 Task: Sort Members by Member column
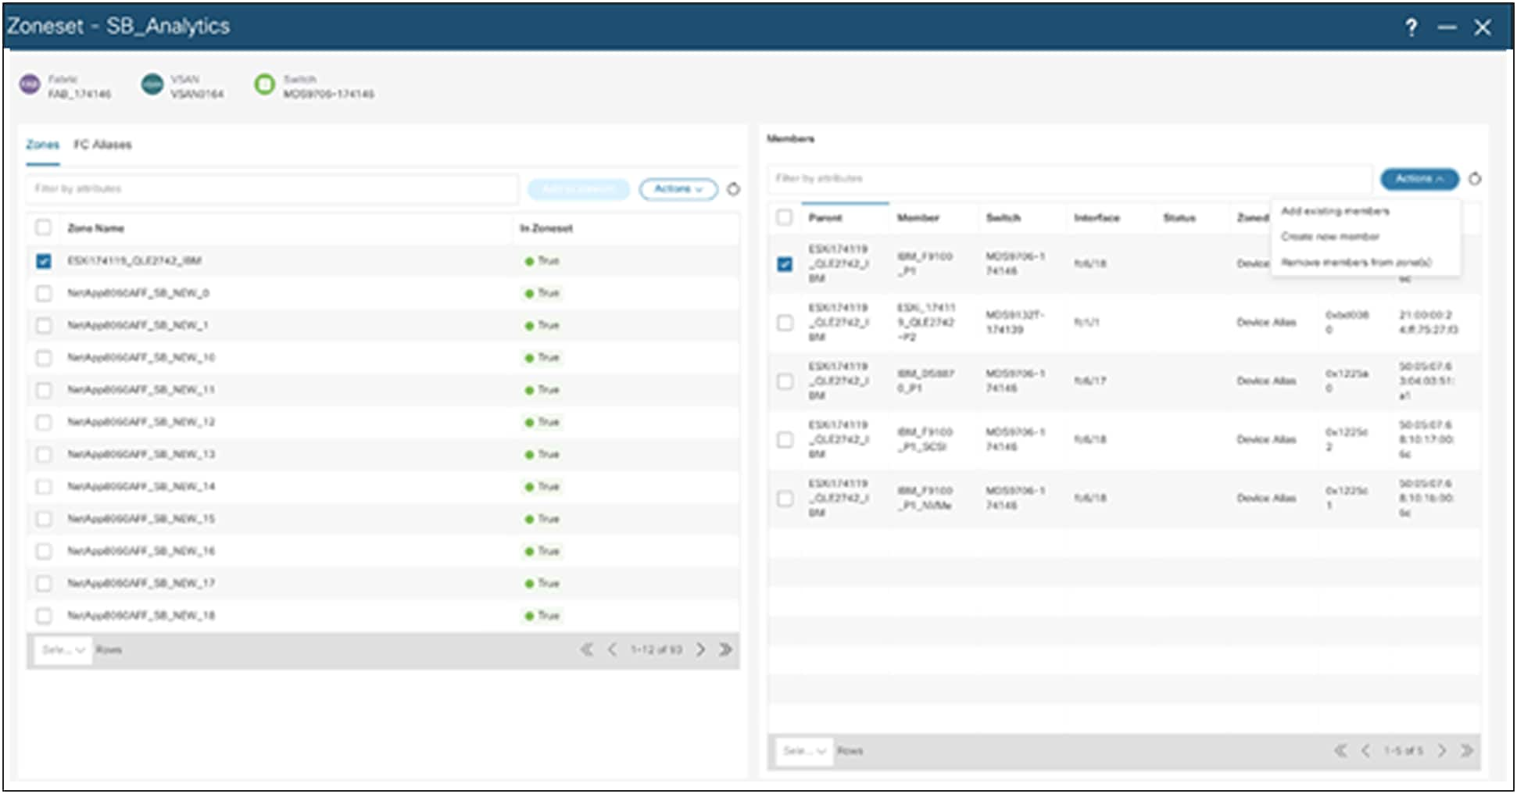pos(918,218)
